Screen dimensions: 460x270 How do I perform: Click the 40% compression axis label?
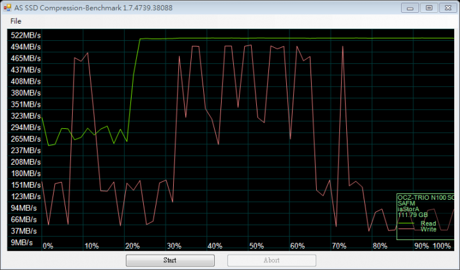coord(215,246)
